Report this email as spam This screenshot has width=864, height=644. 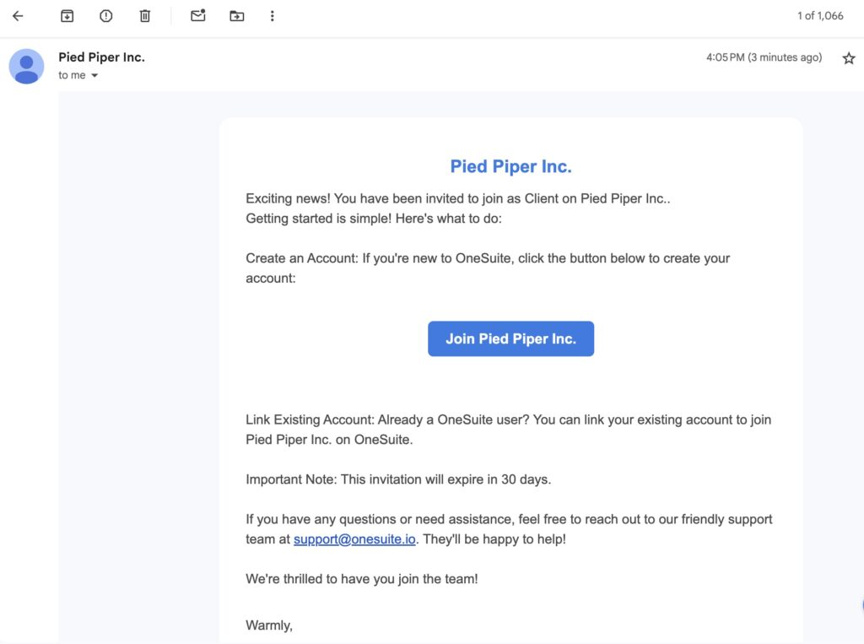point(105,16)
